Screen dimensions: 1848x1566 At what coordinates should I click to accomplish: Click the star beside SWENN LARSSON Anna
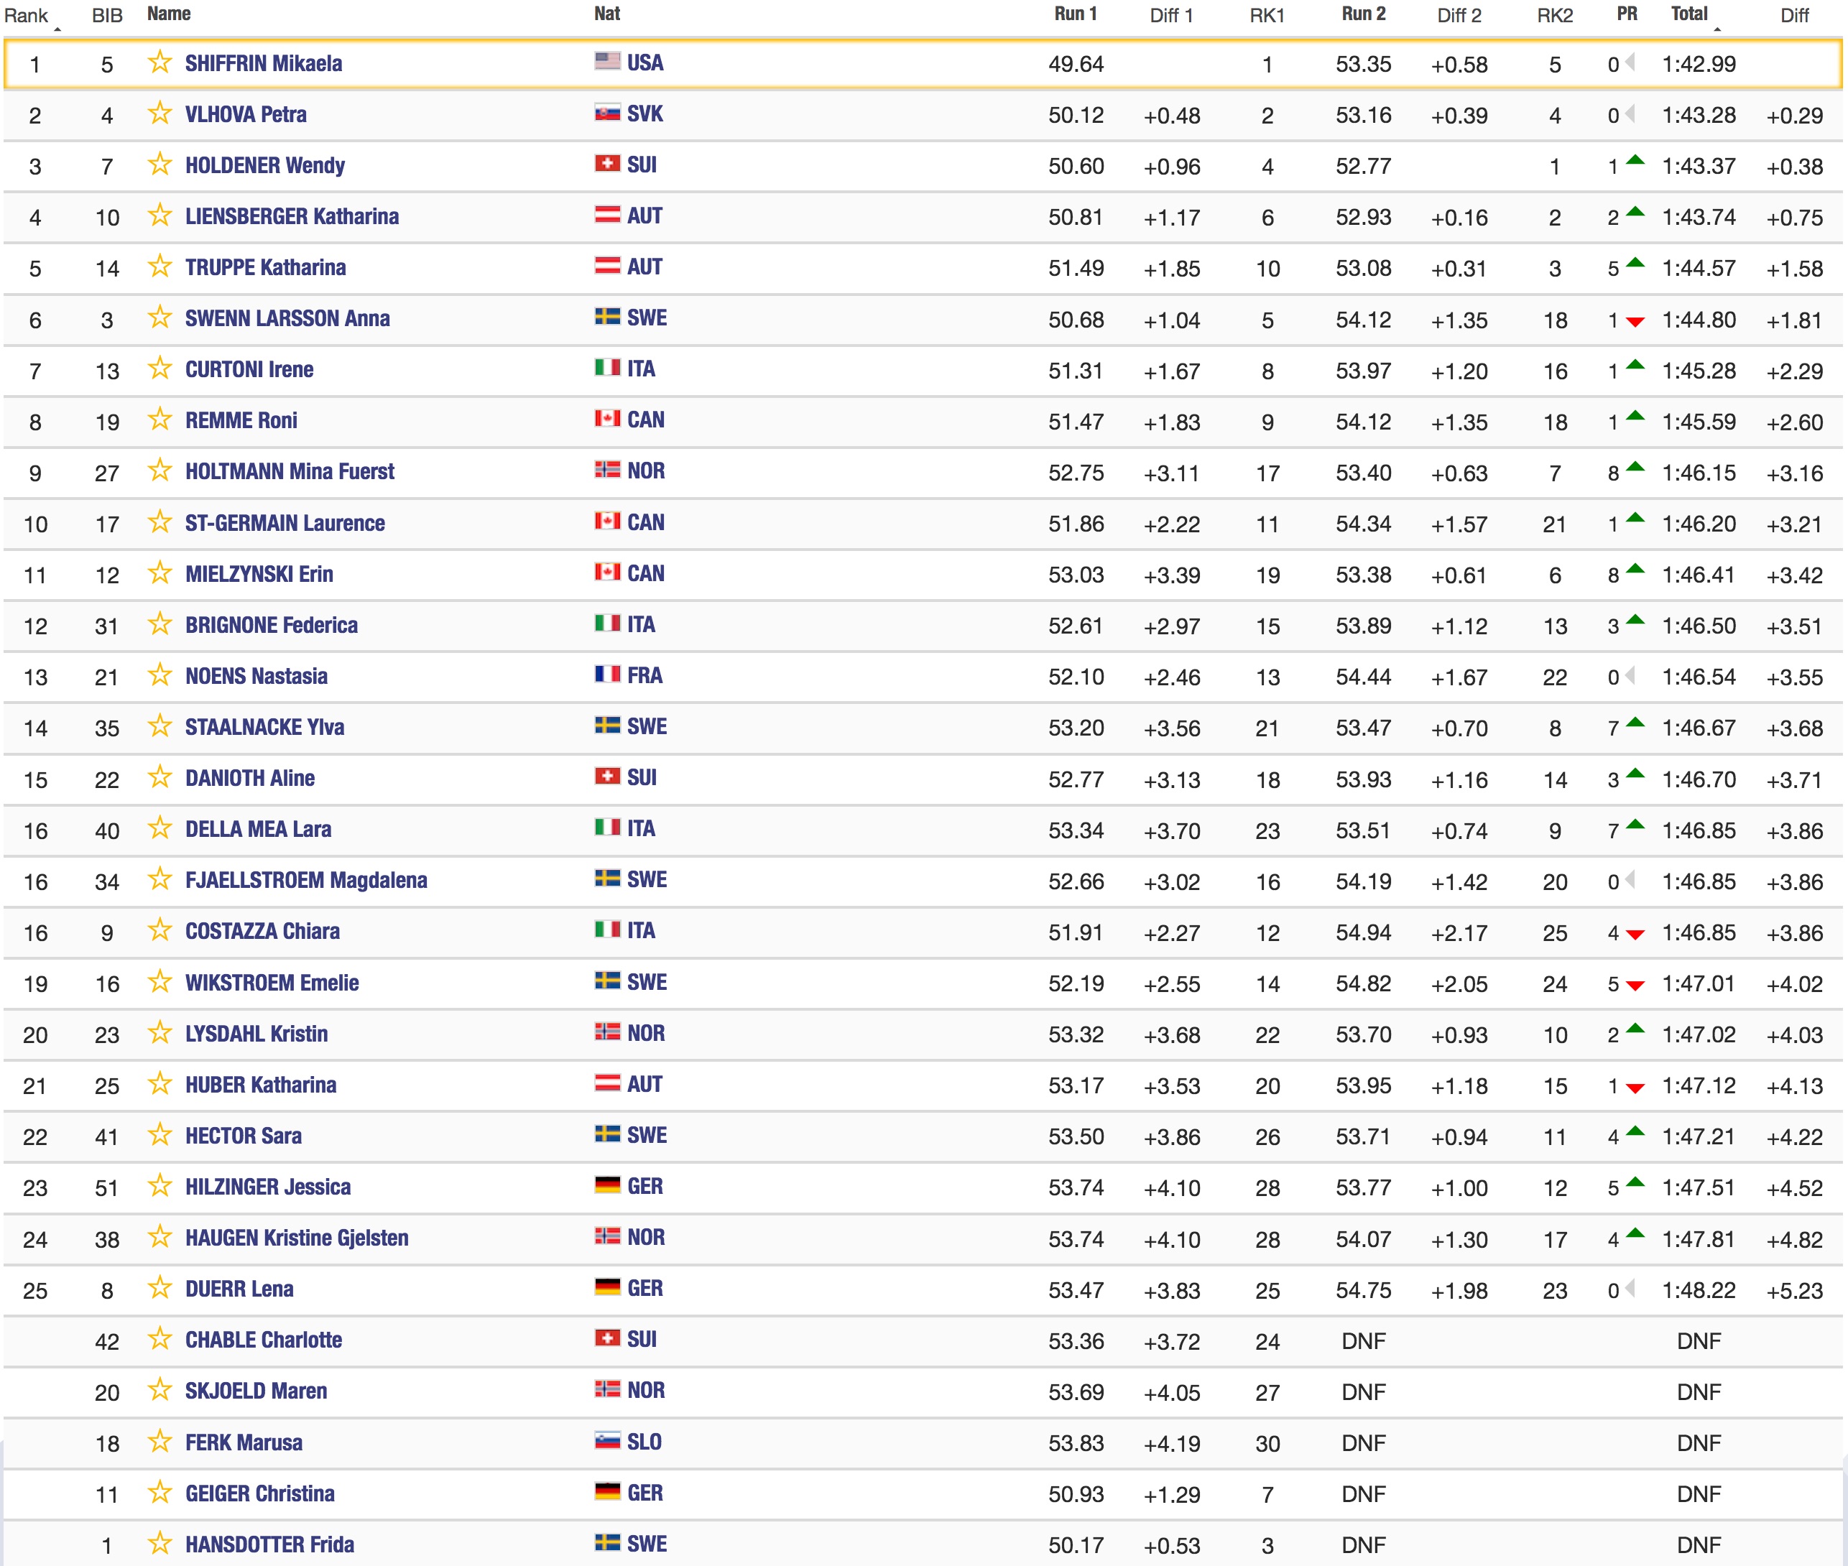tap(160, 318)
